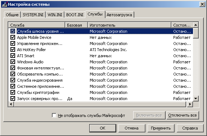Viewport: 207px width, 136px height.
Task: Click the Применить button
Action: 161,128
